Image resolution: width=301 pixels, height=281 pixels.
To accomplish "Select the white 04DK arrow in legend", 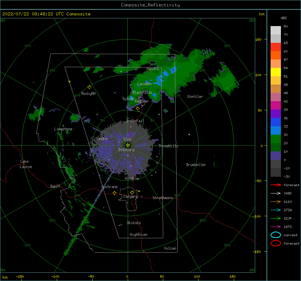I will click(276, 193).
